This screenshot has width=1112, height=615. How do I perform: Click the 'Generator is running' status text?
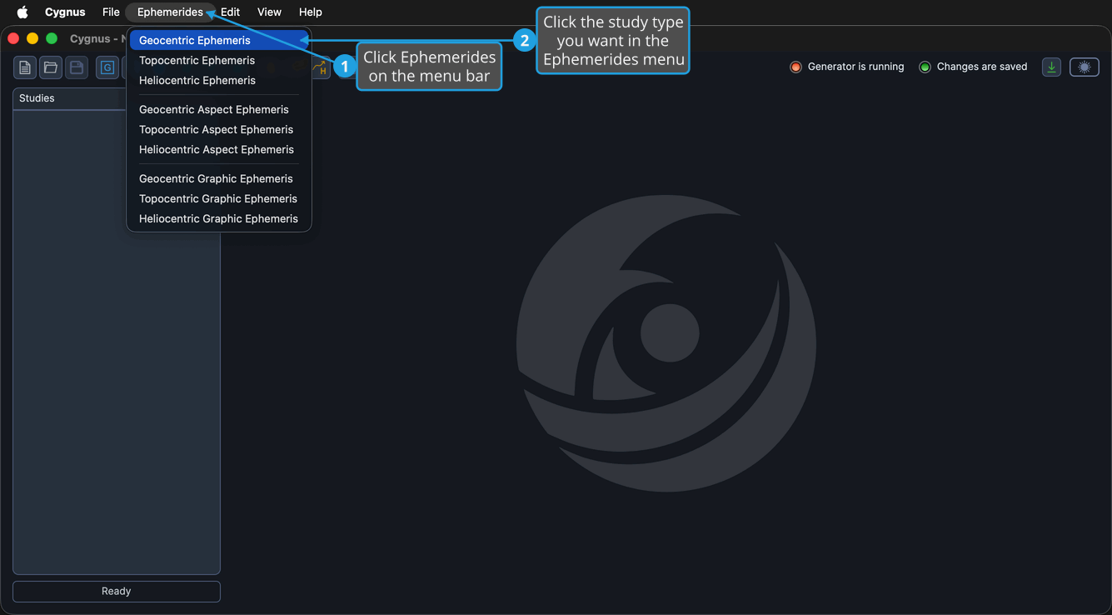855,67
